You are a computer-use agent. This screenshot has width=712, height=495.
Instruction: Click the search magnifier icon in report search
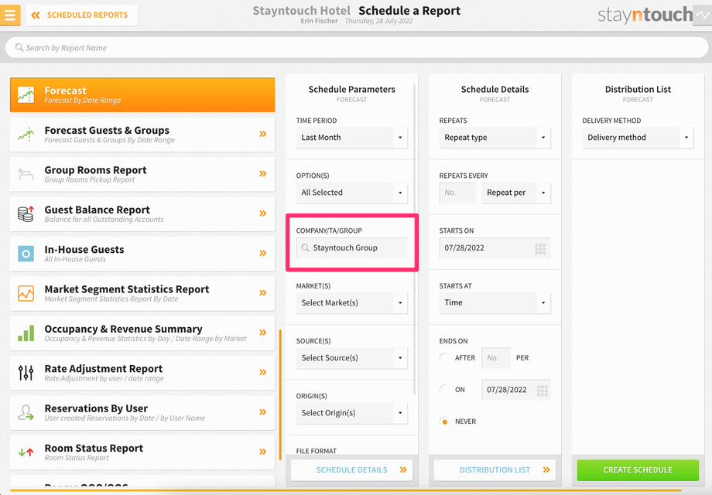click(19, 48)
